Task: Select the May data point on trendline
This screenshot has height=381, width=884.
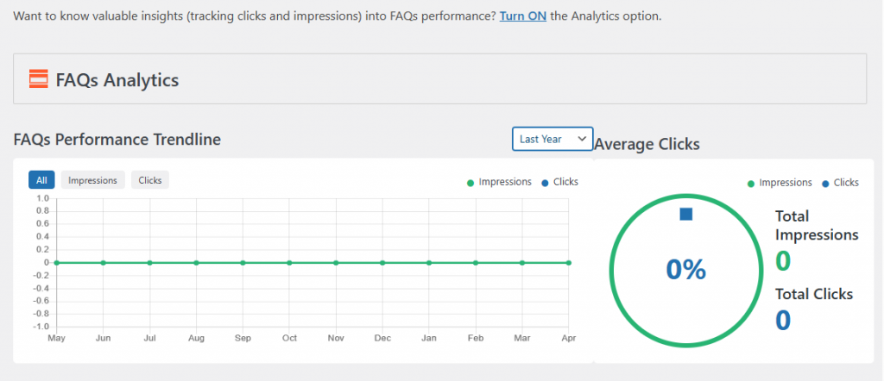Action: point(57,262)
